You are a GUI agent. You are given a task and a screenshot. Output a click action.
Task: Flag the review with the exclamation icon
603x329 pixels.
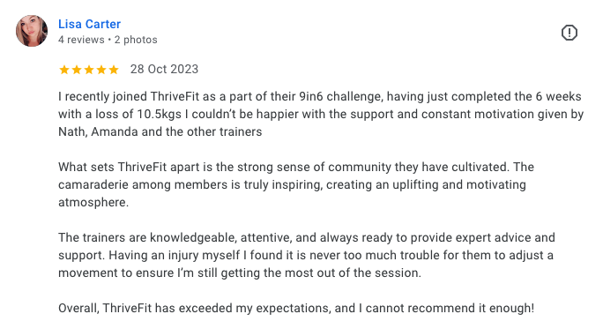569,33
